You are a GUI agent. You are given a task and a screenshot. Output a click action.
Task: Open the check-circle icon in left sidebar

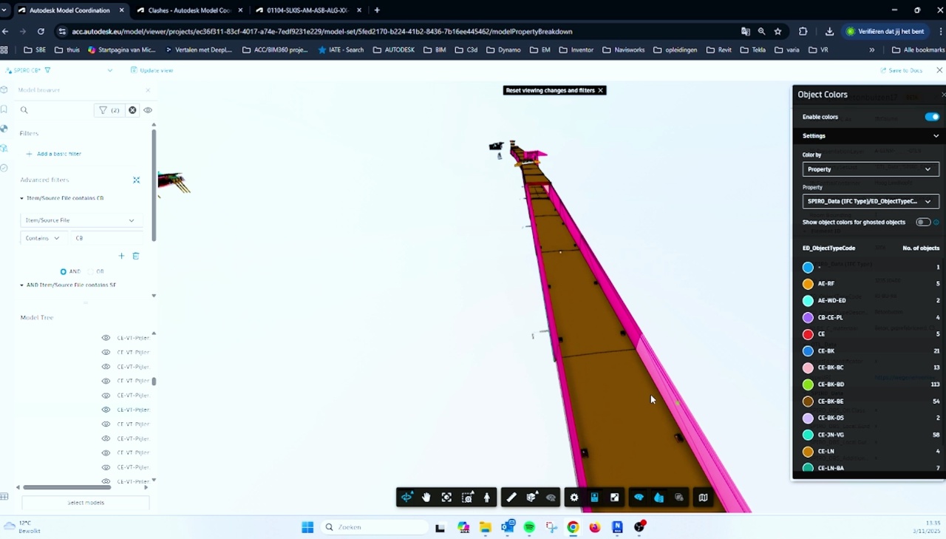4,168
